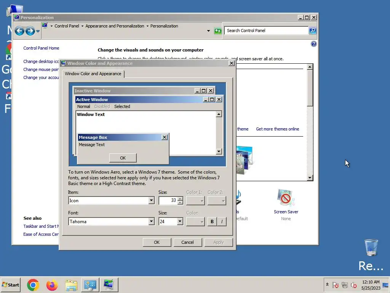Screen dimensions: 390x293
Task: Click Get more themes online link
Action: (278, 129)
